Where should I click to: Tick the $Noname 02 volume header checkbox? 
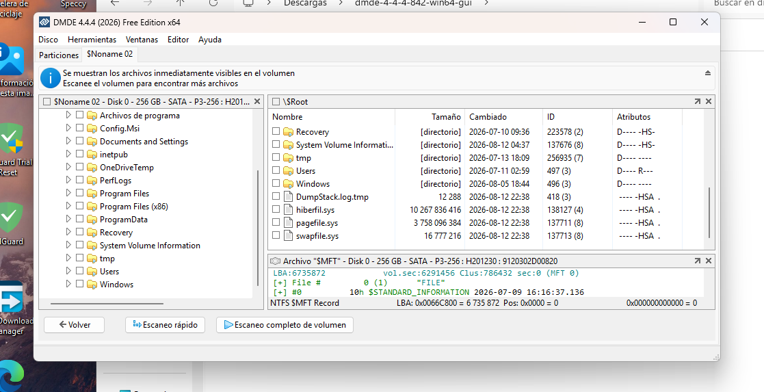[x=47, y=101]
